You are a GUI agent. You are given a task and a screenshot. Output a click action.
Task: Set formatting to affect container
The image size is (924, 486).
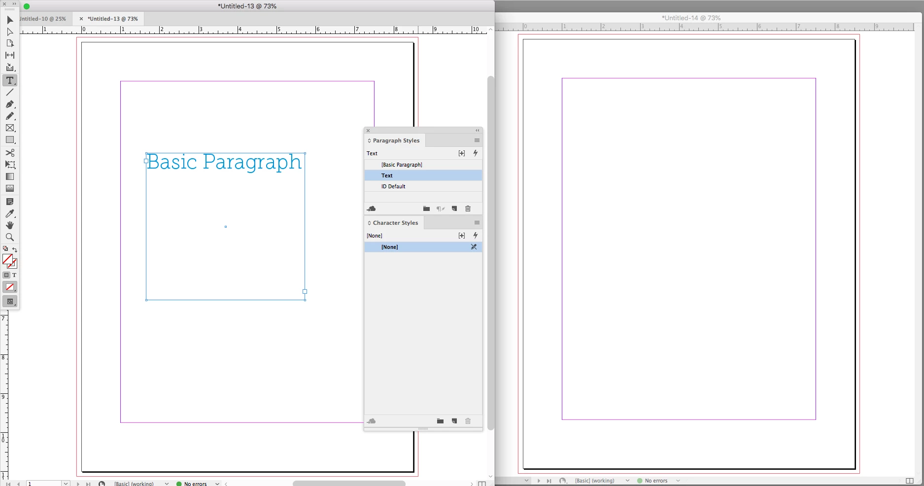6,275
